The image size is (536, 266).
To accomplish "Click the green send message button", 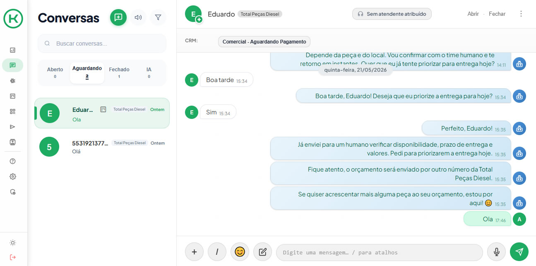I will coord(519,251).
